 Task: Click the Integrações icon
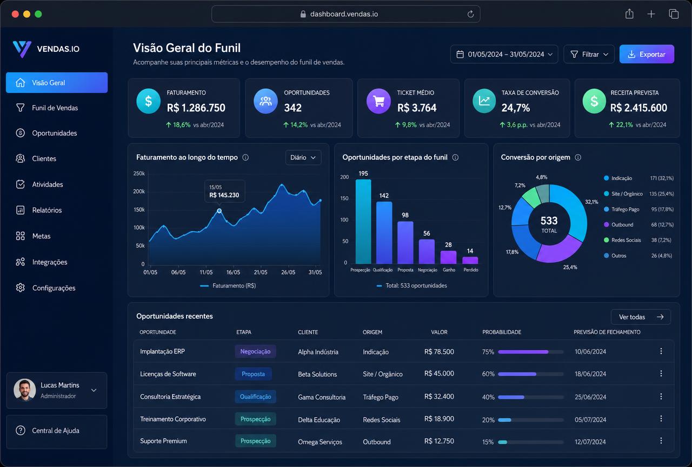click(21, 262)
